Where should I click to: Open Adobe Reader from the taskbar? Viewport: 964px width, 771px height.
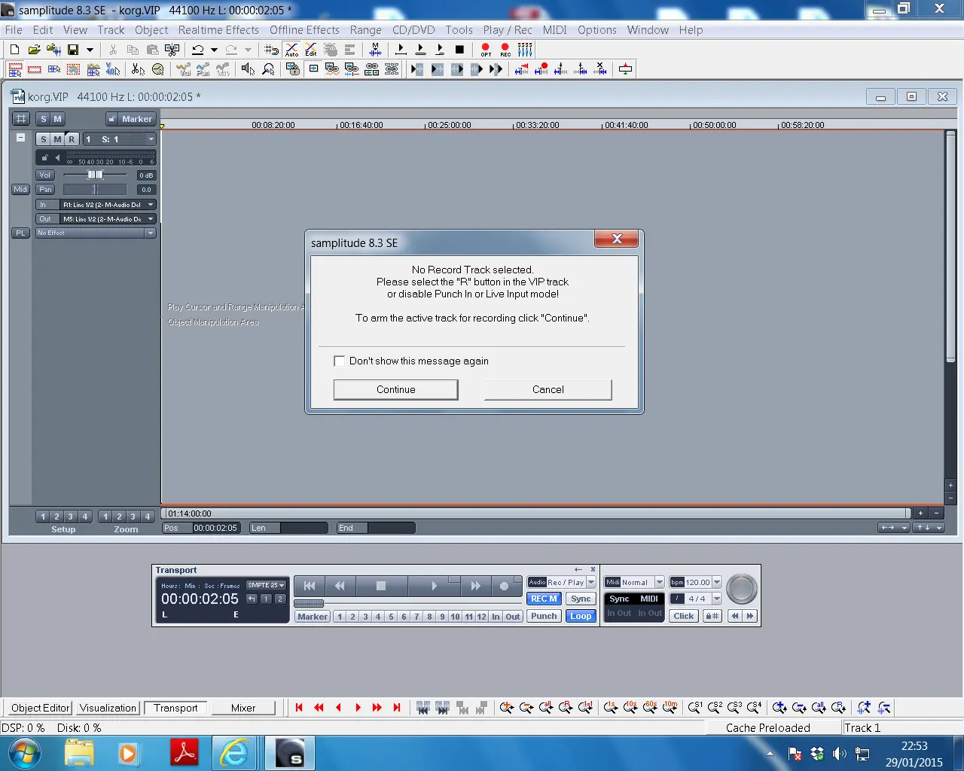coord(185,753)
